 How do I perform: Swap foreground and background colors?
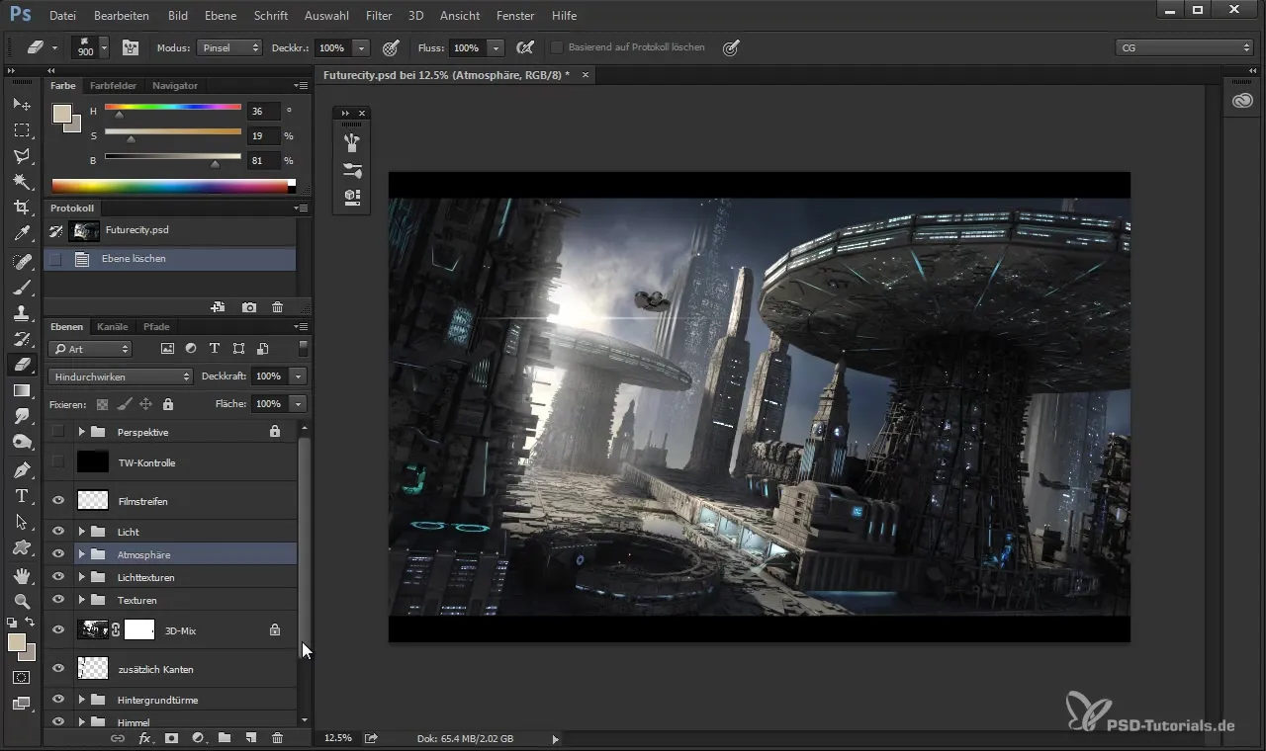31,622
